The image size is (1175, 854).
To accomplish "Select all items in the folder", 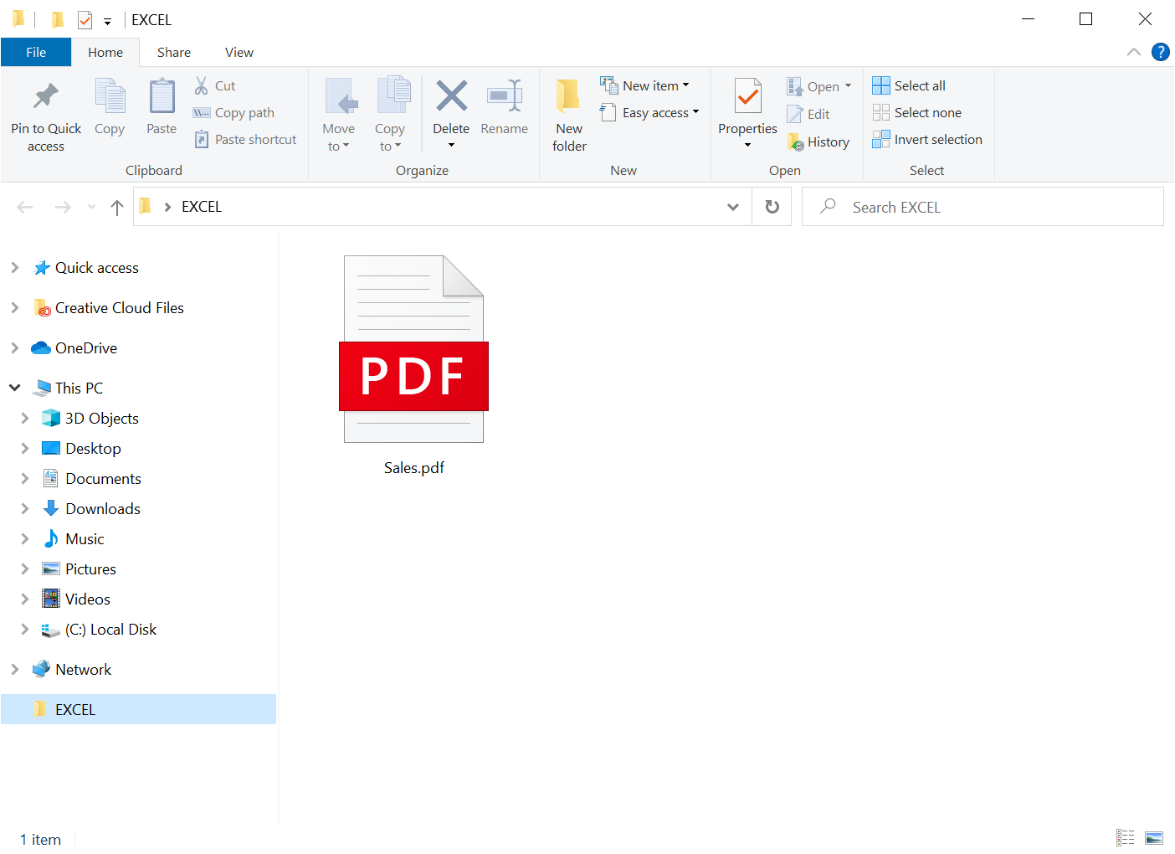I will tap(909, 85).
